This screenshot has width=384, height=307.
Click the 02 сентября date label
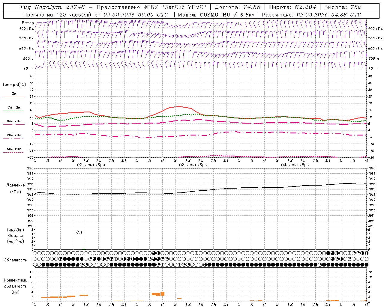(91, 165)
